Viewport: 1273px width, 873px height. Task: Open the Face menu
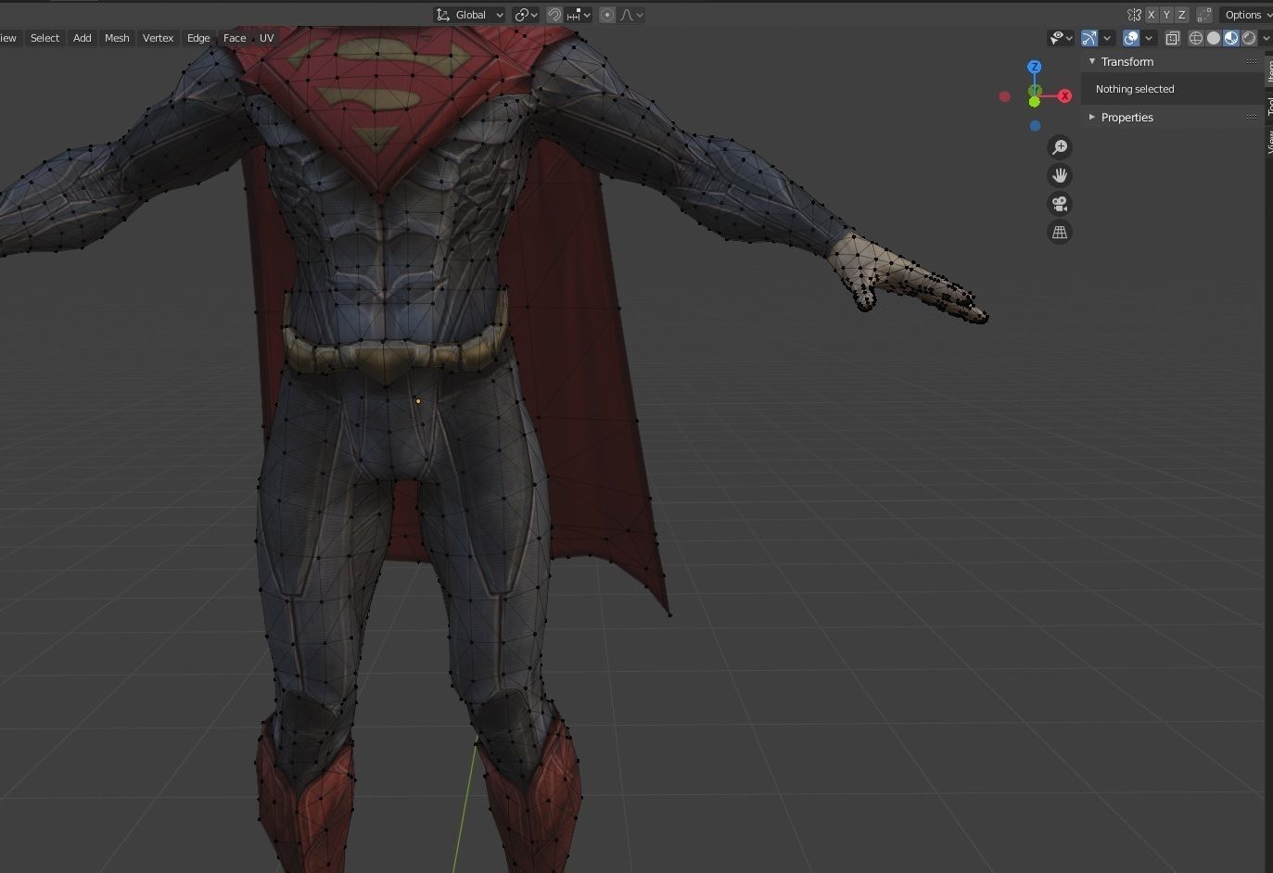tap(235, 38)
